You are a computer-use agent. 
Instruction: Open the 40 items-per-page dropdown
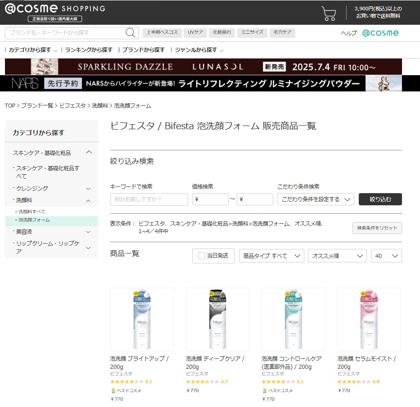[386, 256]
